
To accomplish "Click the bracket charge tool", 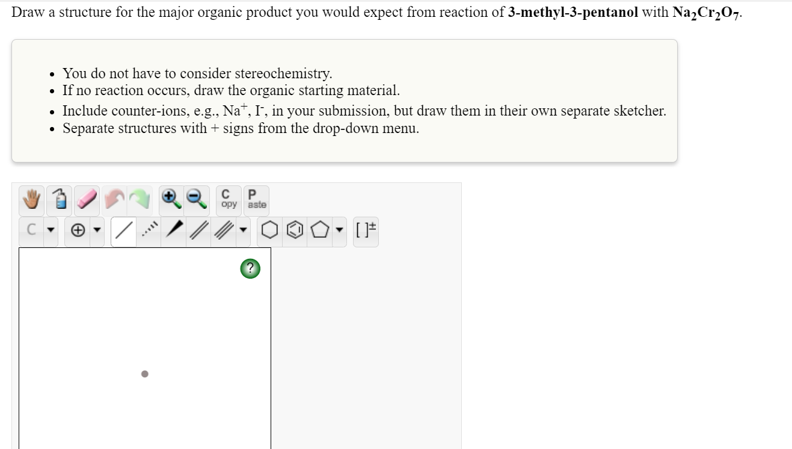I will point(365,231).
